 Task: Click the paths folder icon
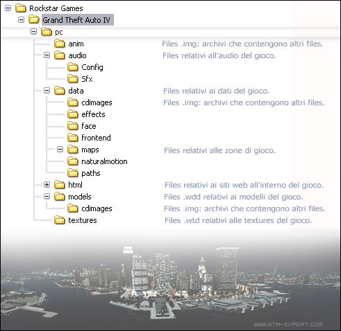pyautogui.click(x=73, y=173)
